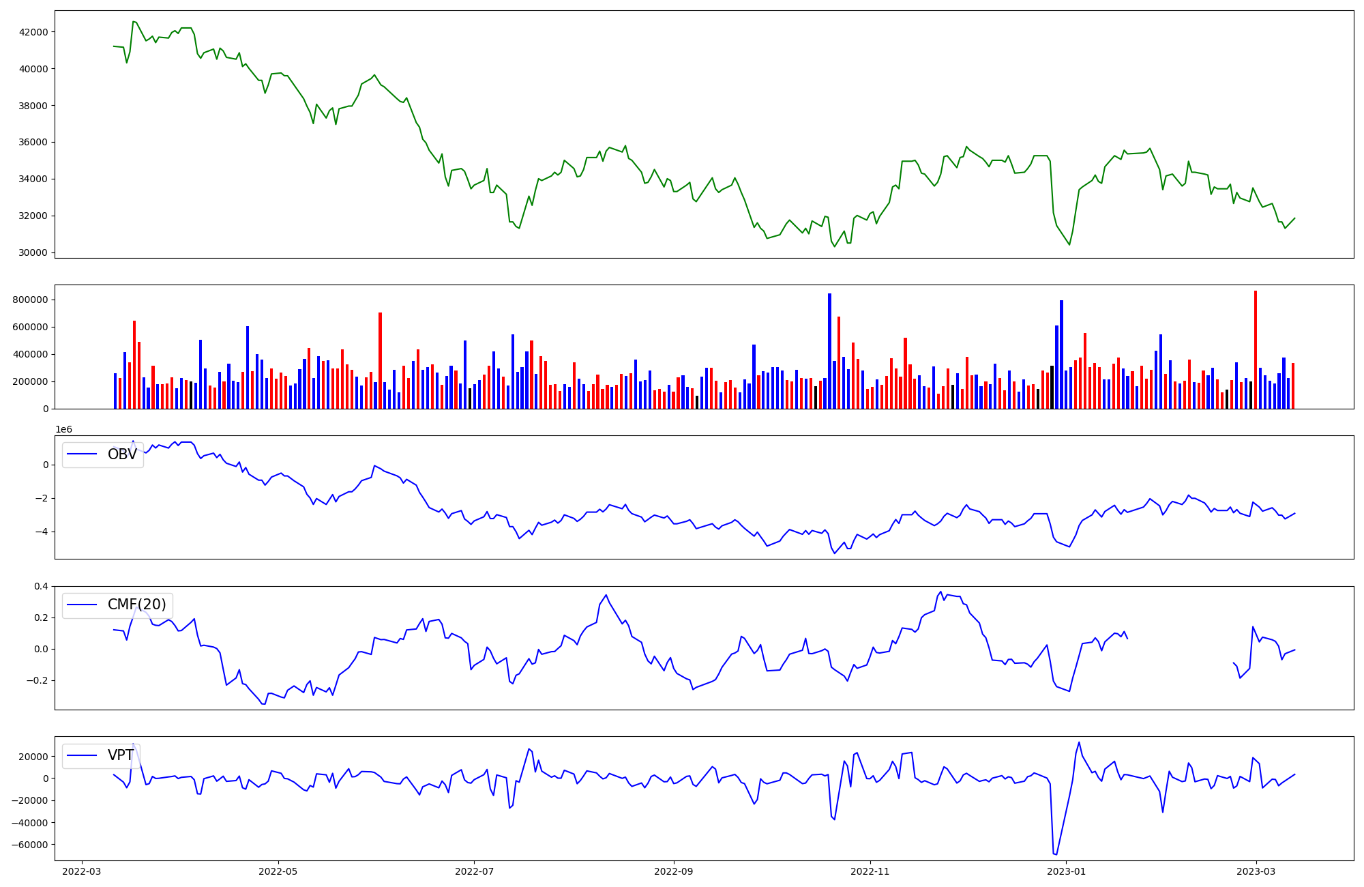Click the 2023-01 x-axis date label
The image size is (1364, 887).
[x=1066, y=871]
